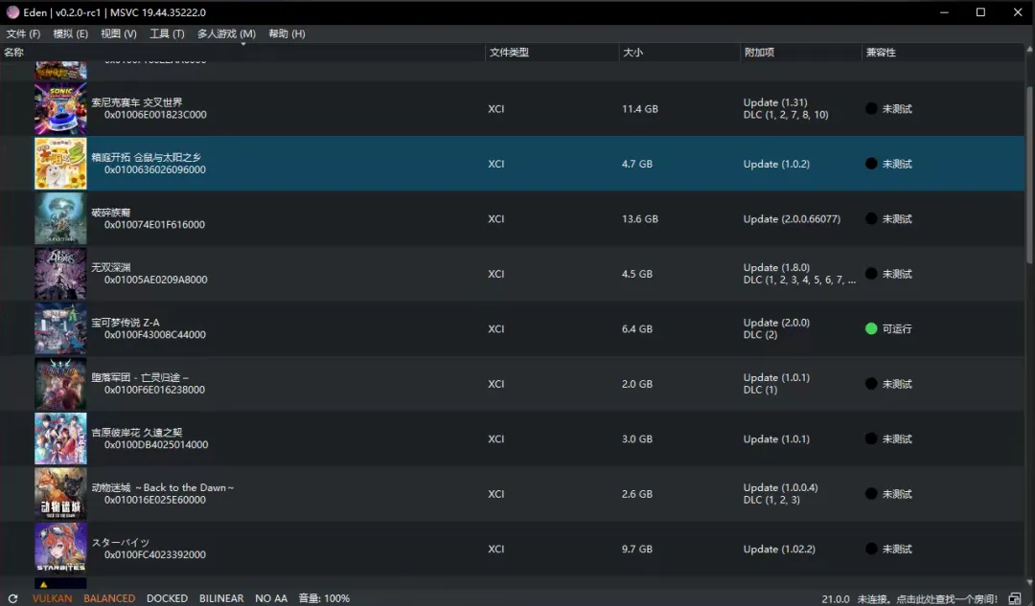Screen dimensions: 1035x606
Task: Toggle the BILINEAR scaling filter button
Action: [221, 598]
